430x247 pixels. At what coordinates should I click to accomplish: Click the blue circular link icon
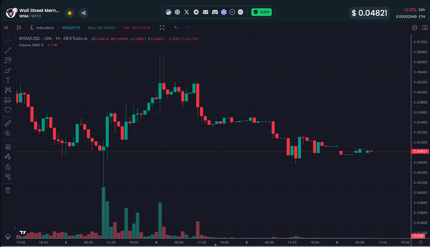pyautogui.click(x=224, y=12)
